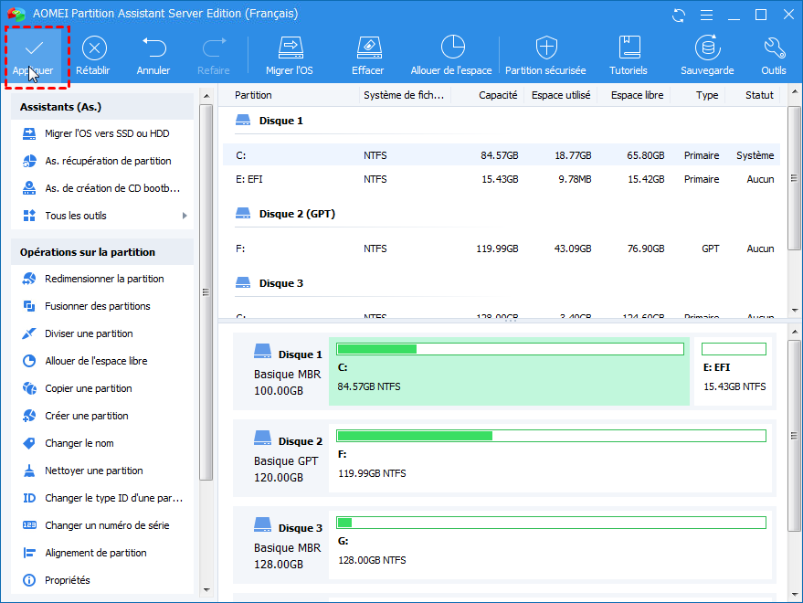The height and width of the screenshot is (603, 803).
Task: Collapse Opérations sur la partition section
Action: click(102, 252)
